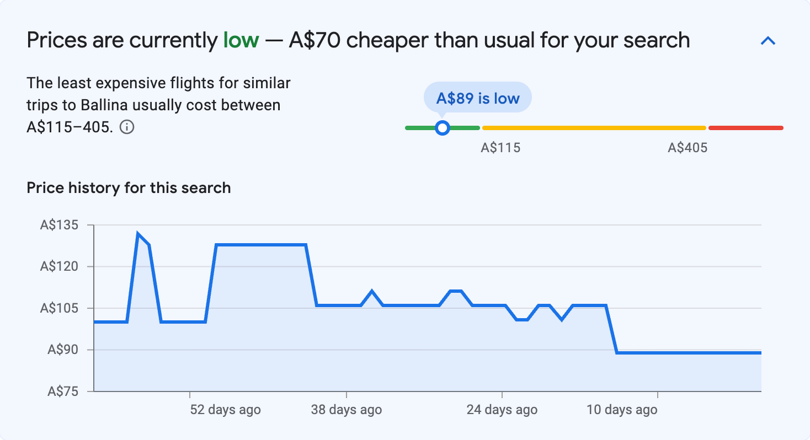Click the 52 days ago axis label
810x440 pixels.
tap(227, 410)
